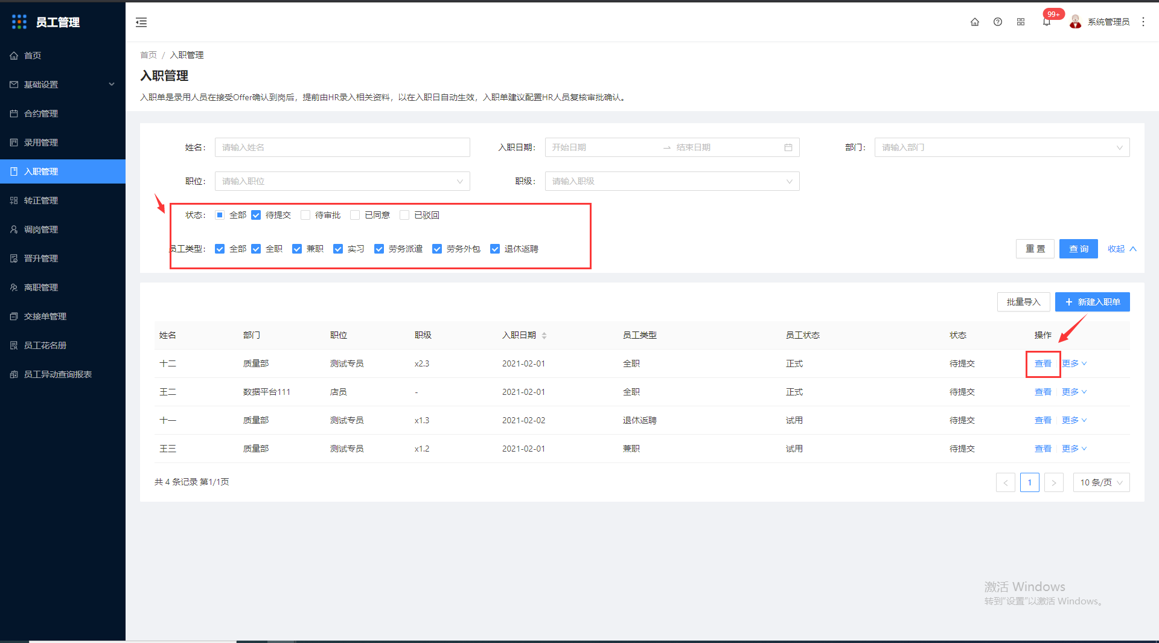Expand the 基础设置 sidebar menu
1159x643 pixels.
tap(63, 85)
